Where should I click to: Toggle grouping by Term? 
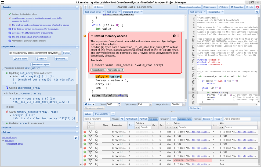174,119
